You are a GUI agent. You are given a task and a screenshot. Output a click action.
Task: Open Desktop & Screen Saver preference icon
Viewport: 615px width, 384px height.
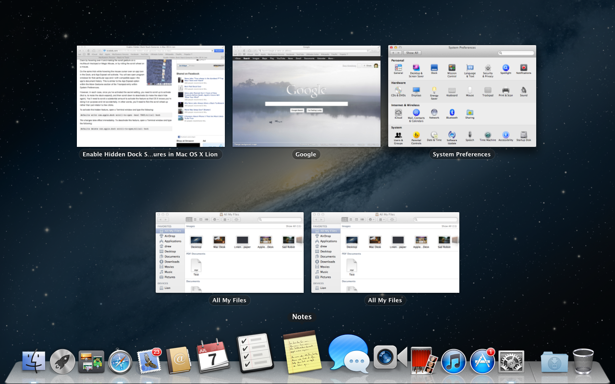(416, 70)
